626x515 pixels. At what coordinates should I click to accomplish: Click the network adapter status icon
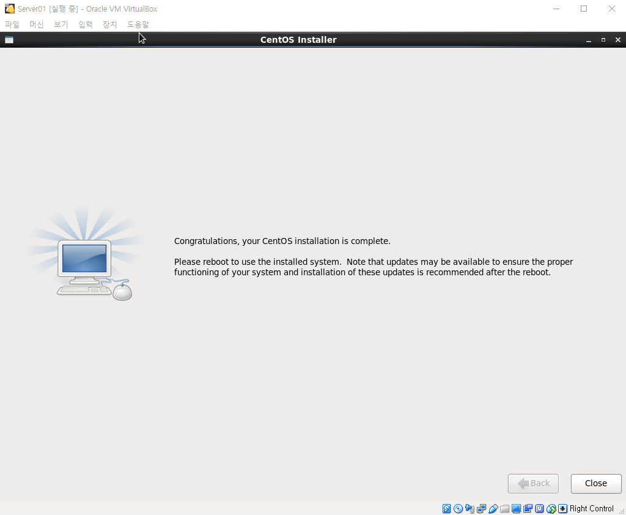pos(482,509)
